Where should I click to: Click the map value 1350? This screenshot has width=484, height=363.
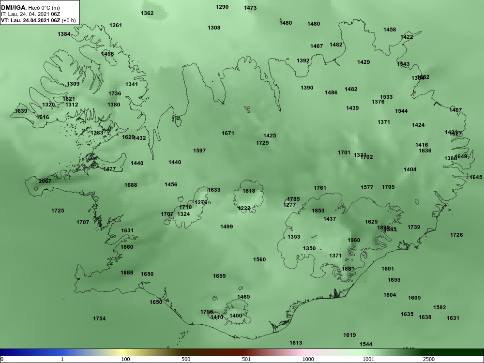point(309,248)
